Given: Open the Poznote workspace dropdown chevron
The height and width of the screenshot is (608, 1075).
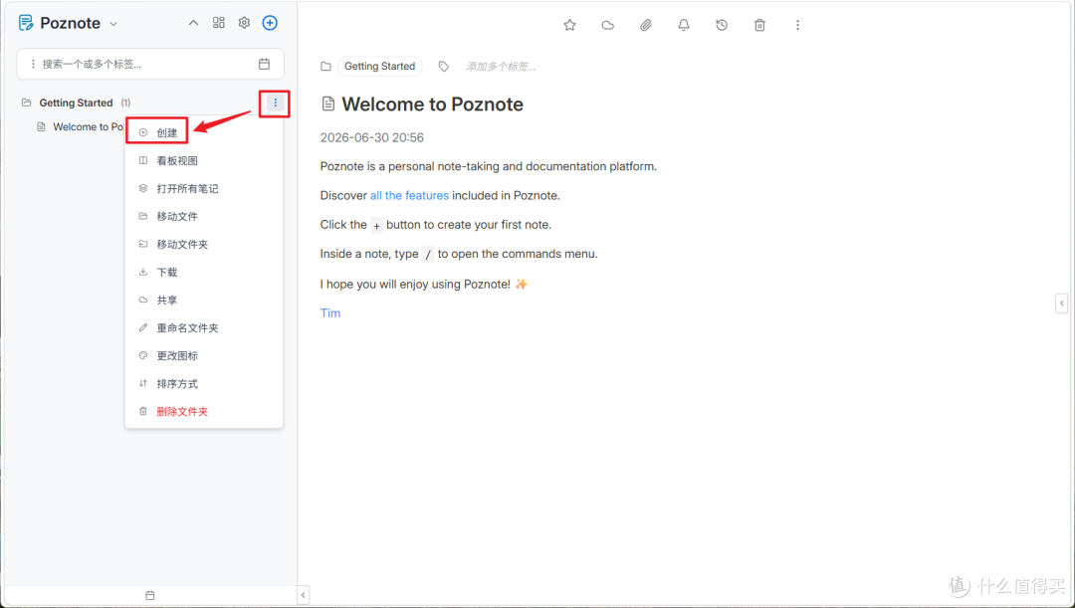Looking at the screenshot, I should pyautogui.click(x=113, y=24).
